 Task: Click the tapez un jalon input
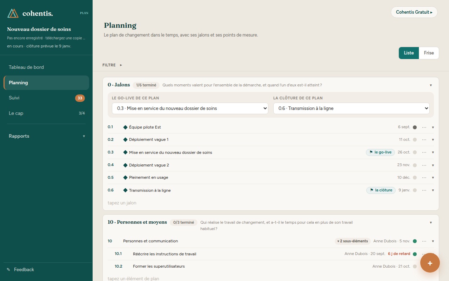270,203
